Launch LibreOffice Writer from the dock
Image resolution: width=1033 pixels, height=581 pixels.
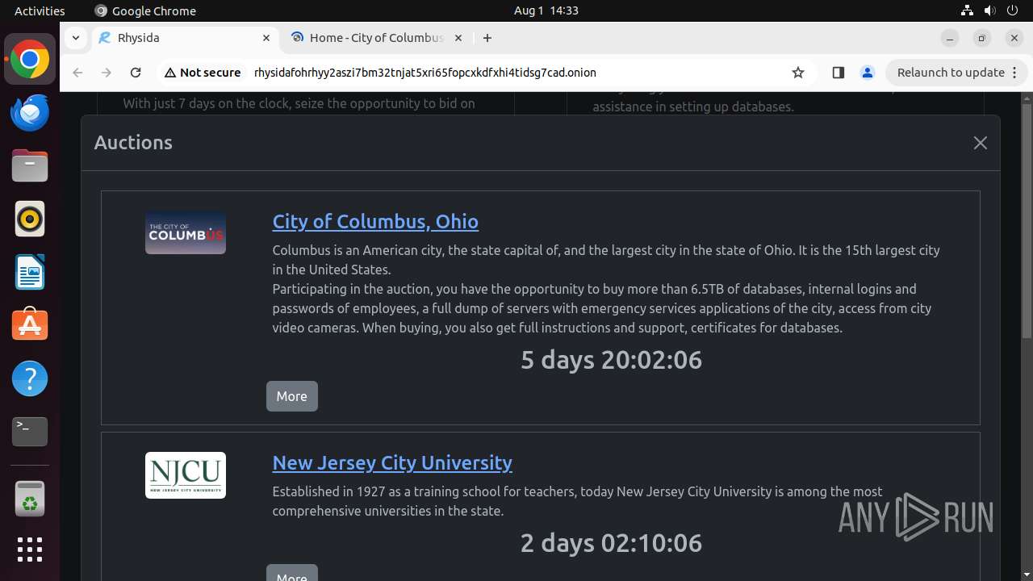(x=30, y=273)
